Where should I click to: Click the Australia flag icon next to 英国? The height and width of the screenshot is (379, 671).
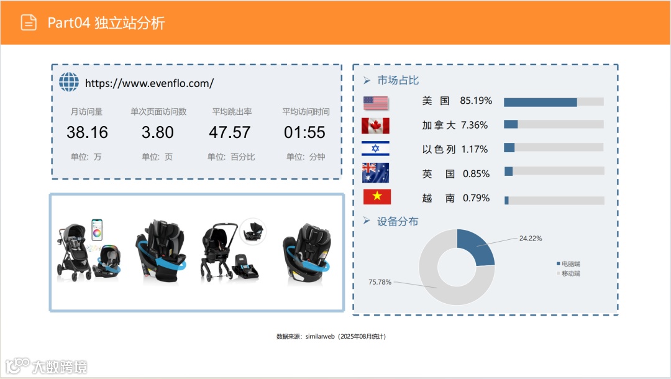pos(375,173)
